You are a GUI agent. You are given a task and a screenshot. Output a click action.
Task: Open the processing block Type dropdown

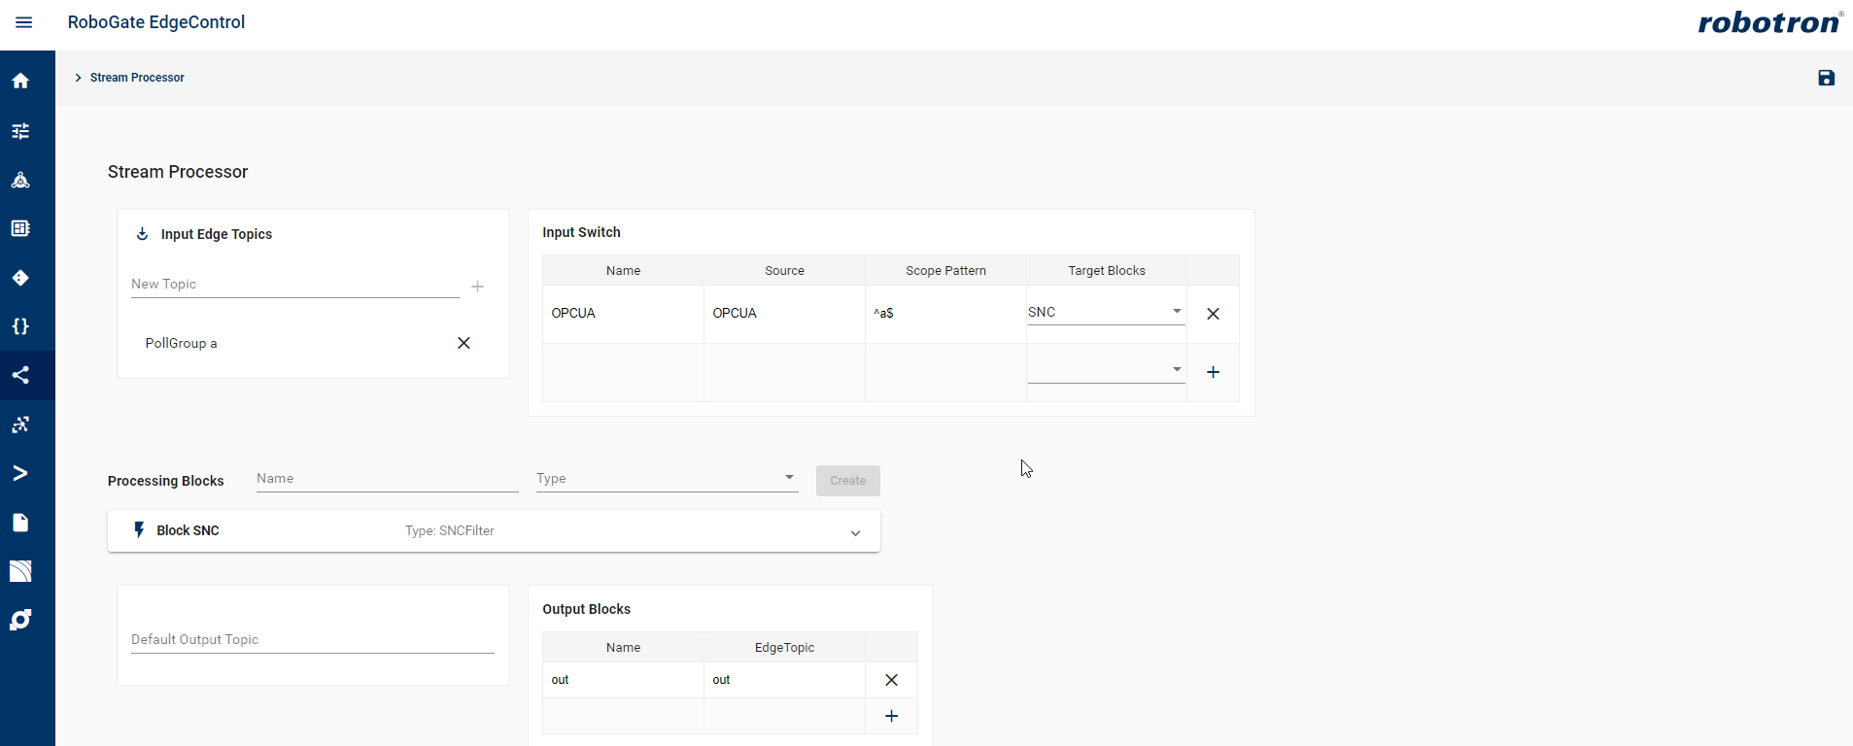point(667,478)
